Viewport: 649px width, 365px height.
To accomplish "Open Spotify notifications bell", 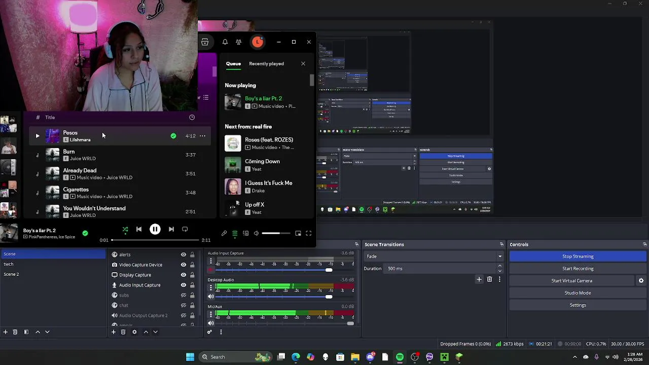I will click(x=225, y=42).
